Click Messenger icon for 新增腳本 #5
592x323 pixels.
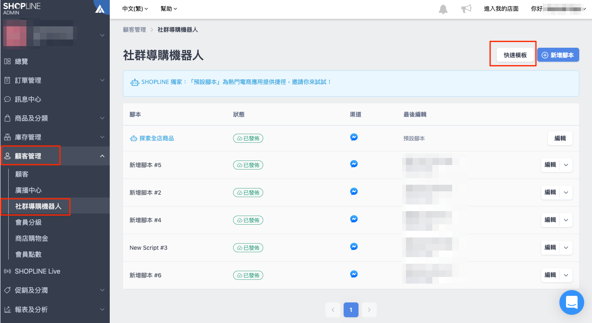[354, 164]
